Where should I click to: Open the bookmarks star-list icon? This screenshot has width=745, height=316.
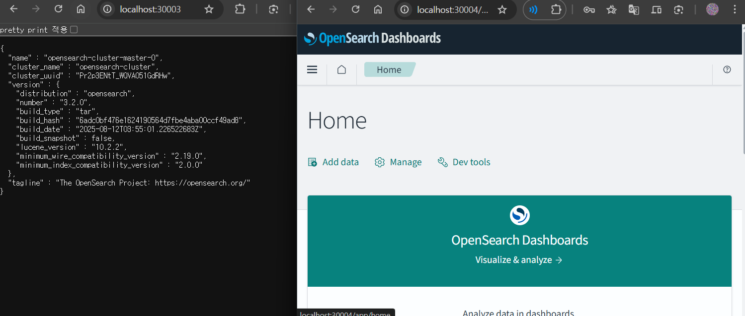pyautogui.click(x=611, y=9)
